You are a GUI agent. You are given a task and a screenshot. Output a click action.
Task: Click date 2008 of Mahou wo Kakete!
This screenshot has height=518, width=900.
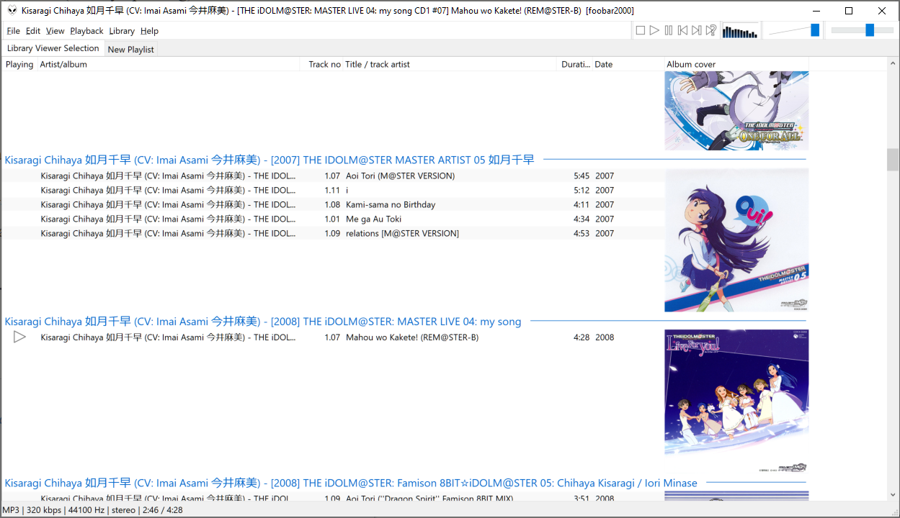(605, 337)
